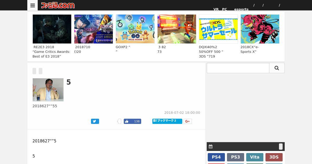Open the Resident Evil RE2 article thumbnail
This screenshot has width=312, height=164.
tap(52, 29)
